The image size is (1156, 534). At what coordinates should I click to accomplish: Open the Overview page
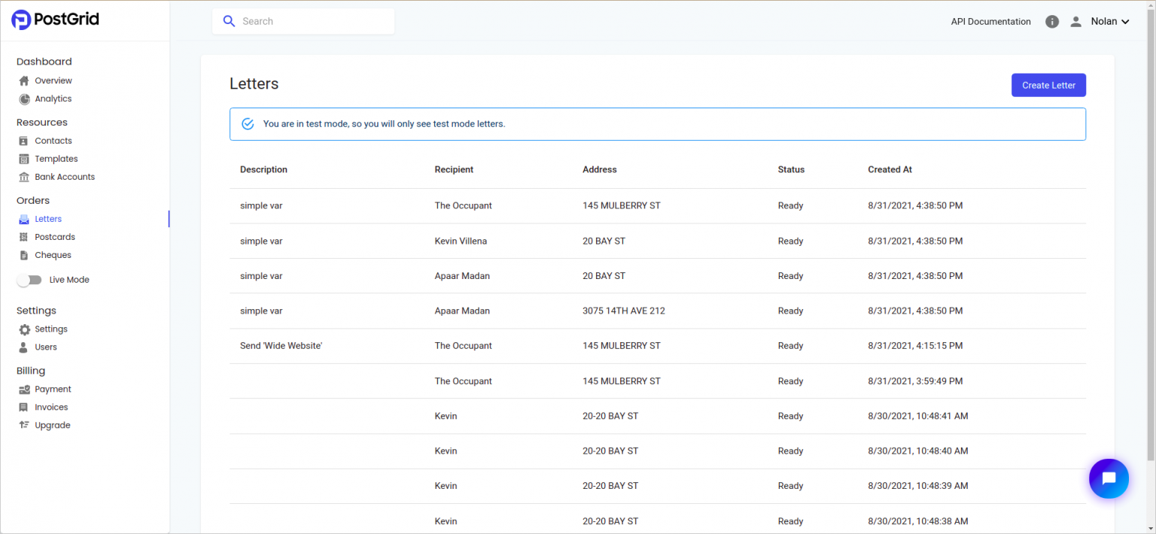tap(53, 80)
